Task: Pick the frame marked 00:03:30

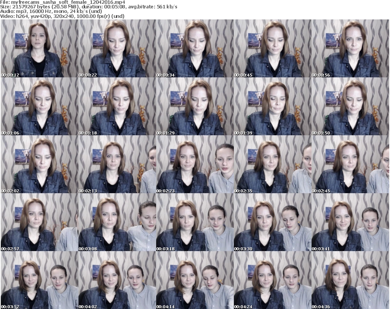Action: coord(272,222)
